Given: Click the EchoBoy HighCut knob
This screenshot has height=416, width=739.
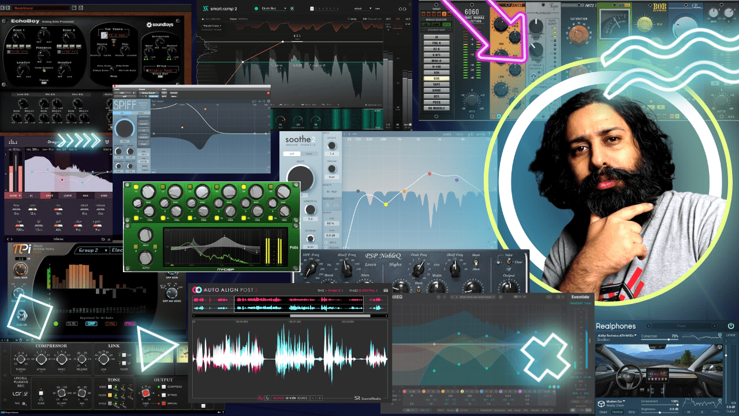Looking at the screenshot, I should point(64,70).
